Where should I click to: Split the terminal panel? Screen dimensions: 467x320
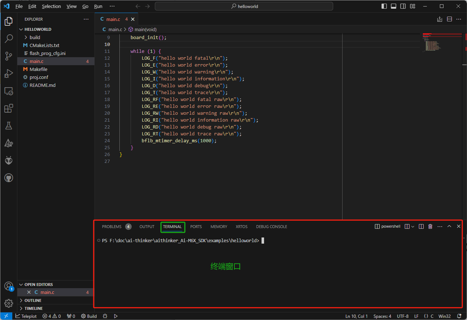[421, 226]
